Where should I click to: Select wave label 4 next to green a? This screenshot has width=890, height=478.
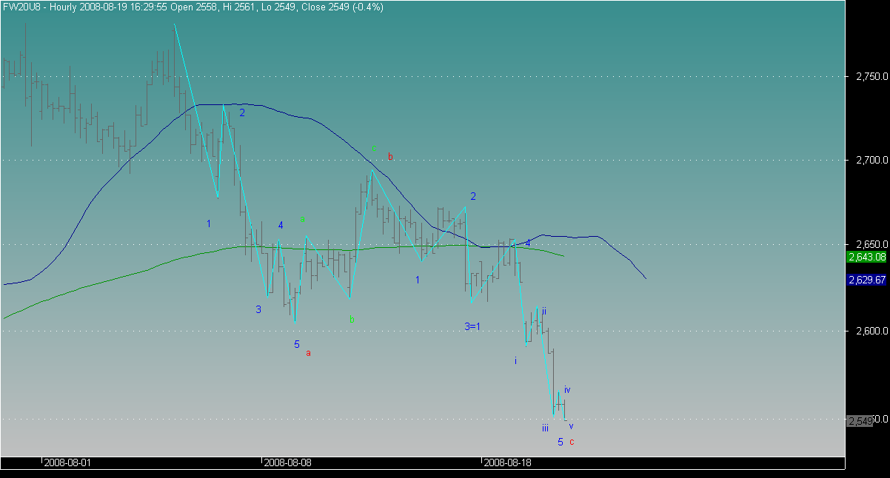pyautogui.click(x=281, y=225)
